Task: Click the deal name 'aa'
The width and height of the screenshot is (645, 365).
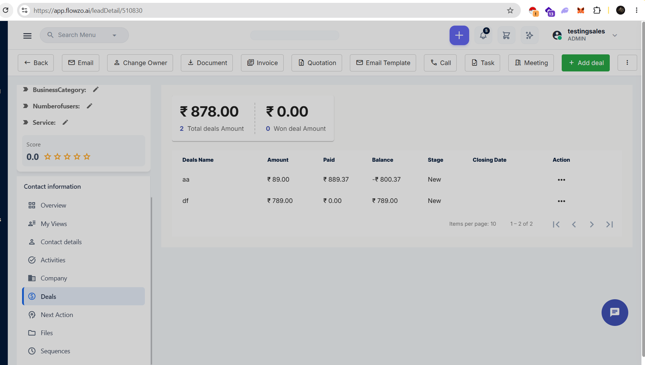Action: 186,179
